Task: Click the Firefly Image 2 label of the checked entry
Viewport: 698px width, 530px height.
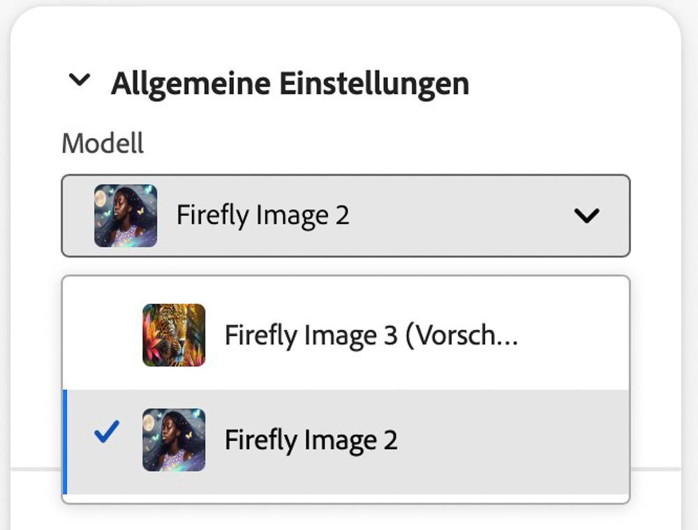Action: [311, 440]
